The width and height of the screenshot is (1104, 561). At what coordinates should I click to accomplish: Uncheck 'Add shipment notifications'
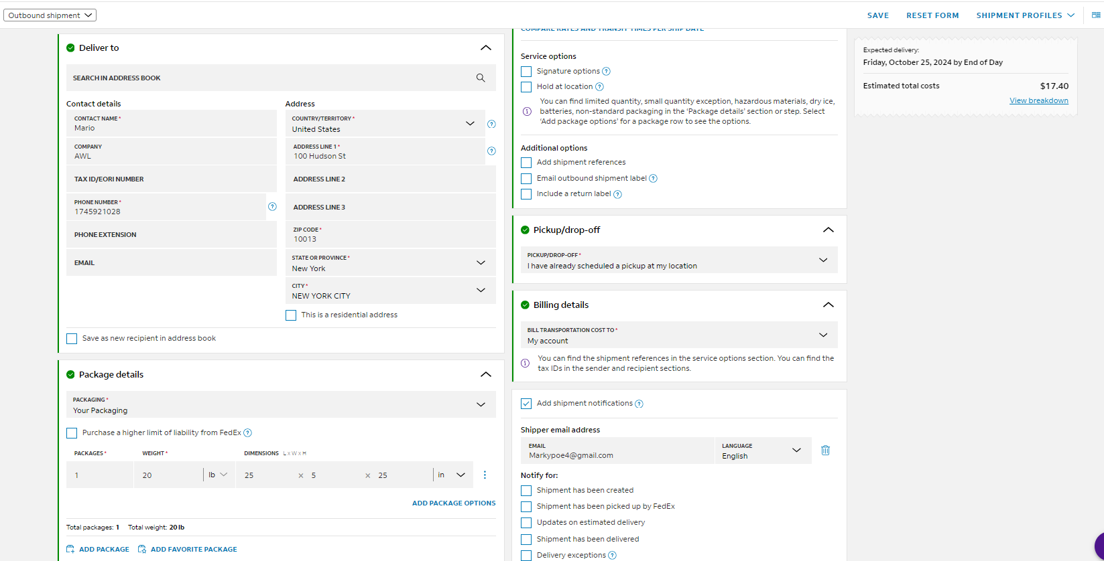click(526, 404)
